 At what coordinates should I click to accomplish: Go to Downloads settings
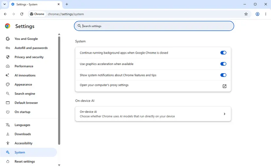click(x=28, y=134)
